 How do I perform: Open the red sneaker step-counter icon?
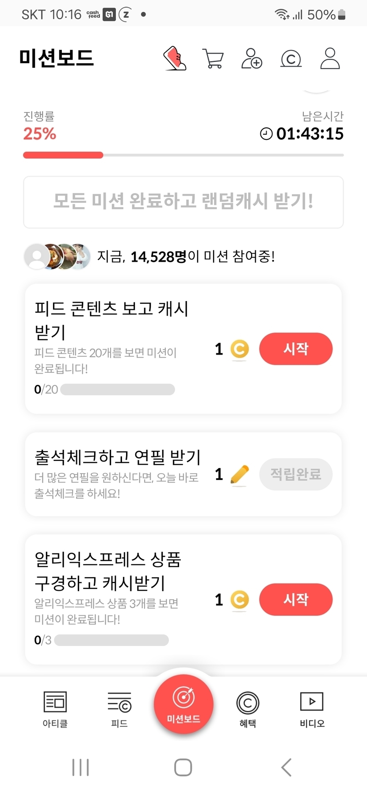click(x=175, y=58)
